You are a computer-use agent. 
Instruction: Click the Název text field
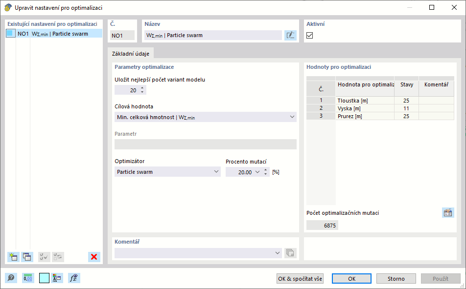[213, 35]
